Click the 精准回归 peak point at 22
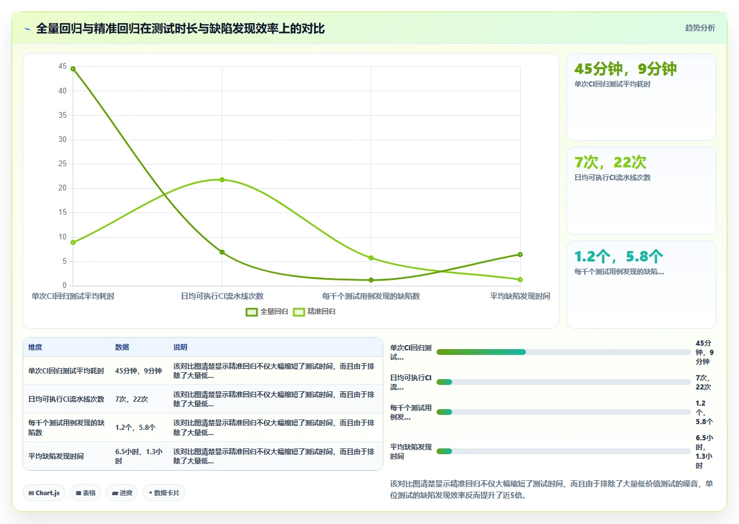Image resolution: width=739 pixels, height=524 pixels. click(x=222, y=179)
